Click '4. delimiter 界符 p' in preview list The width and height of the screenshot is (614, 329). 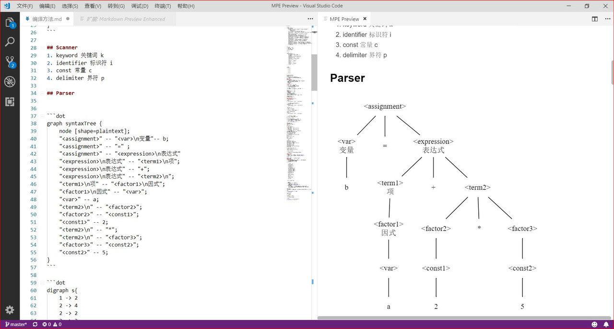coord(361,55)
